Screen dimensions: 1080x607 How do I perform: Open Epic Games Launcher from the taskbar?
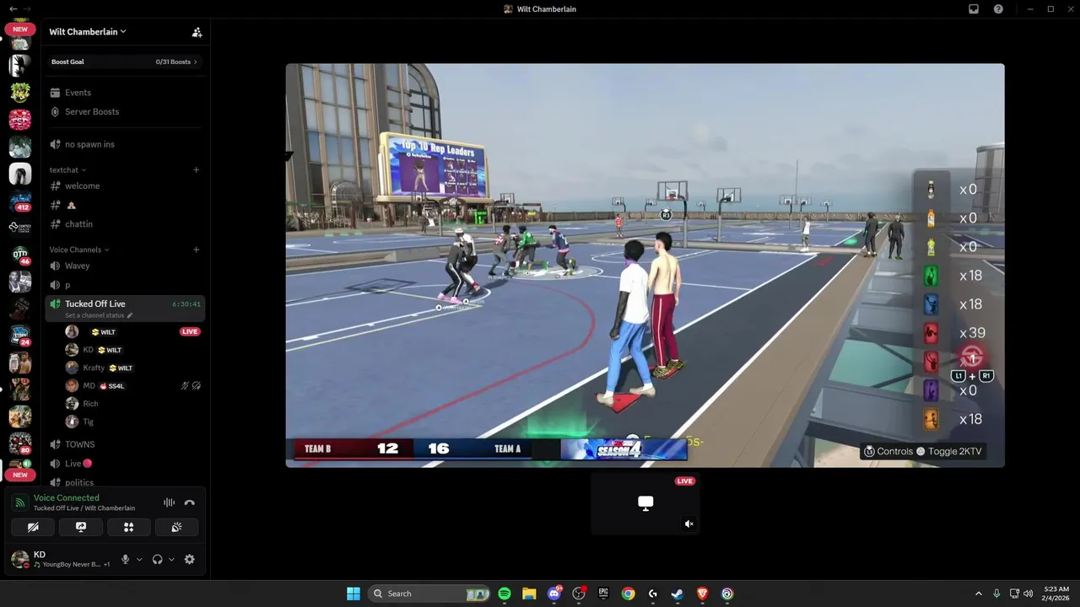point(604,594)
